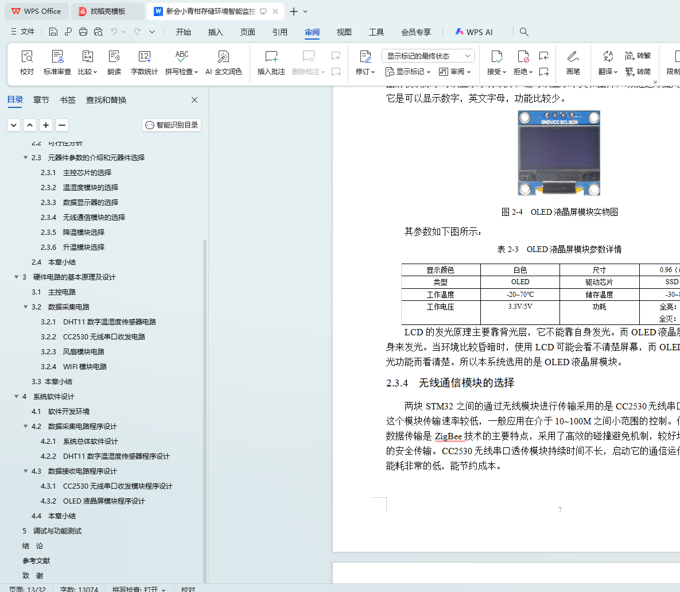Switch to the 插入 ribbon tab
This screenshot has width=680, height=592.
point(216,32)
